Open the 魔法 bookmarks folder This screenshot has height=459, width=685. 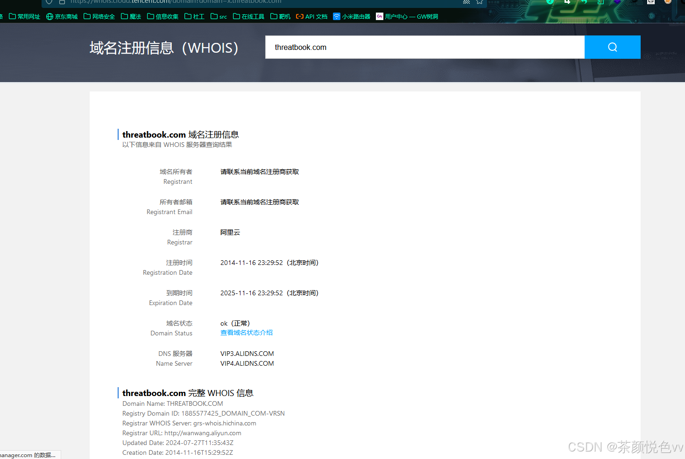coord(131,16)
